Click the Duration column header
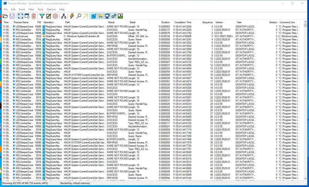This screenshot has width=309, height=187. click(161, 22)
